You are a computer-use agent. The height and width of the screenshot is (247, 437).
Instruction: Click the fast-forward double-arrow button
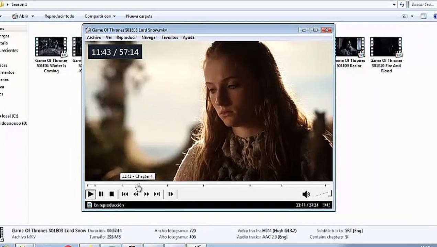pos(147,194)
